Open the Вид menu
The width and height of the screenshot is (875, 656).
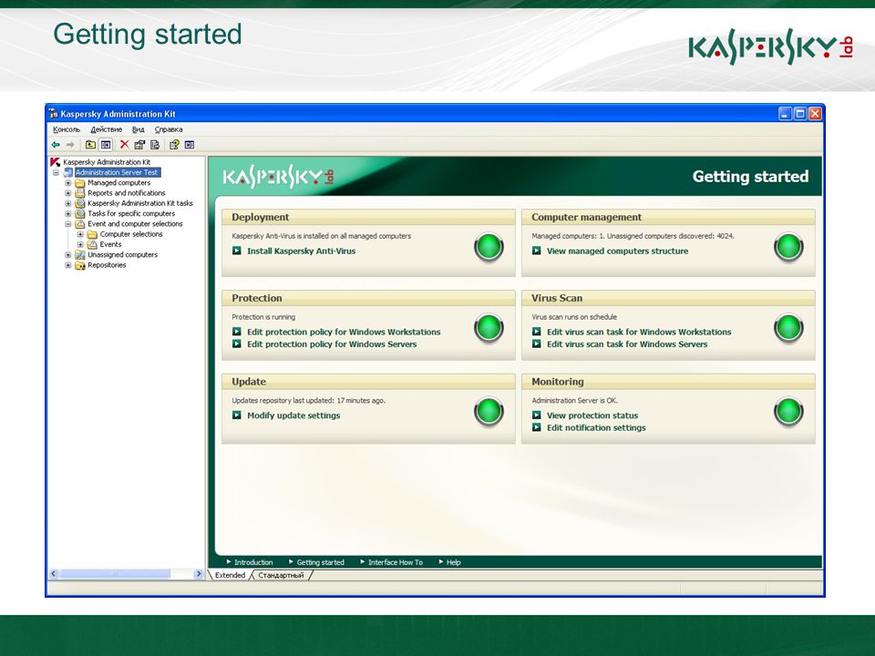pos(138,129)
